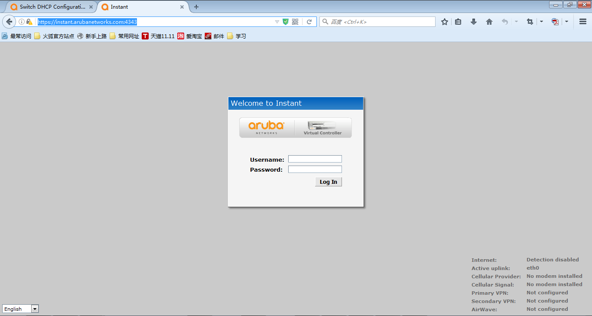Show bookmarks list icon
Viewport: 592px width, 316px height.
coord(458,22)
